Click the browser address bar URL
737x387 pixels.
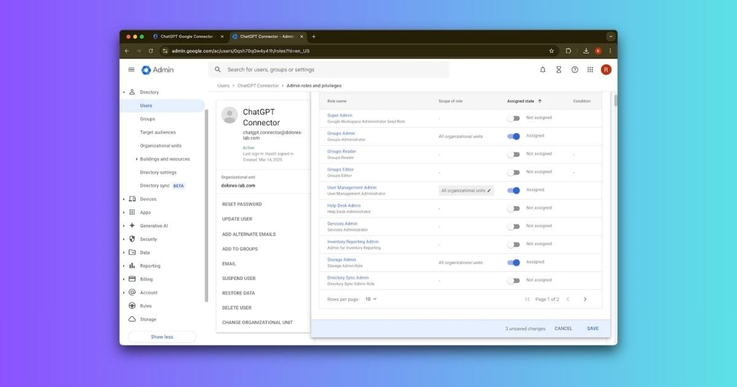tap(241, 51)
